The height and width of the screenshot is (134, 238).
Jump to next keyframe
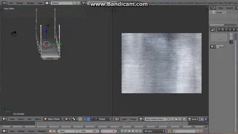pos(136,131)
